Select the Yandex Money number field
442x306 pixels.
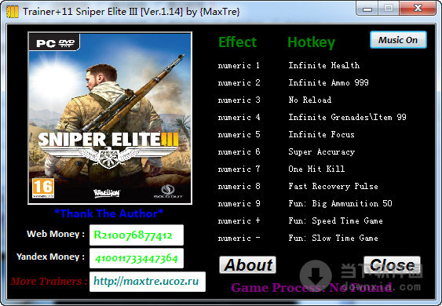pos(137,258)
